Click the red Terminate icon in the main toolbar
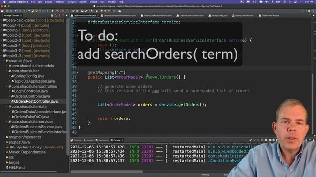The width and height of the screenshot is (316, 177). pos(63,11)
